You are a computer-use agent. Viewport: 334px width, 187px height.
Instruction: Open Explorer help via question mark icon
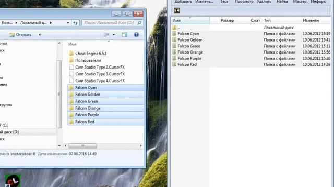(136, 35)
